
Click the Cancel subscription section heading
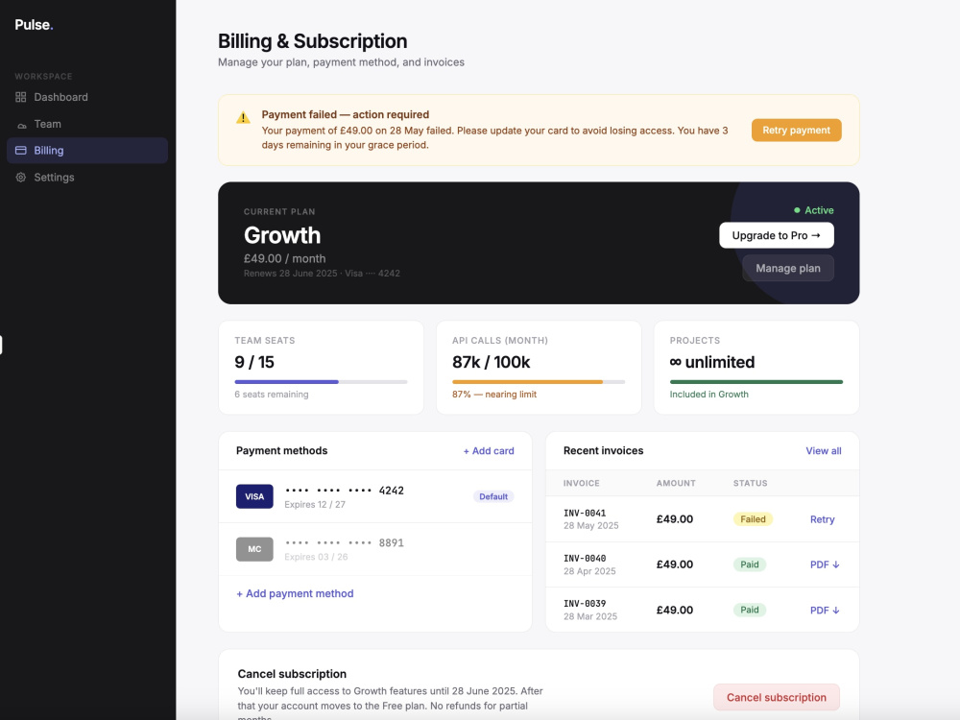pyautogui.click(x=292, y=674)
